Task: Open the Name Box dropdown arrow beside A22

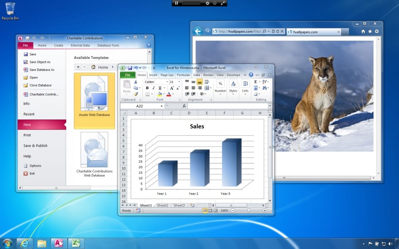Action: tap(162, 106)
